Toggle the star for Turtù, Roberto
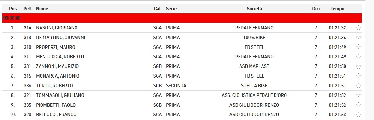 pyautogui.click(x=358, y=86)
